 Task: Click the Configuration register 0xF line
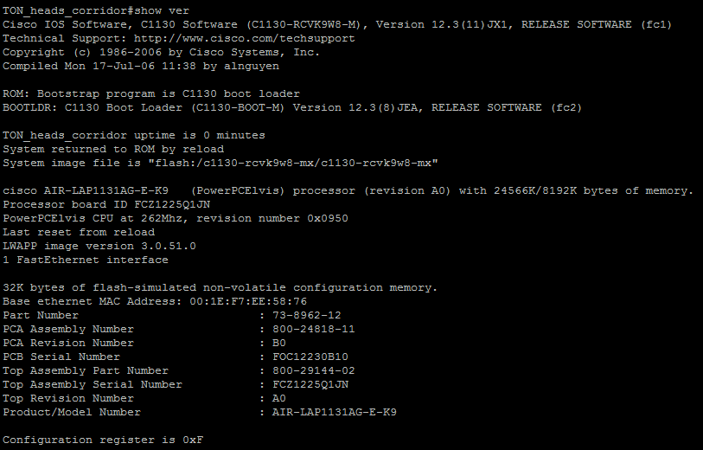(x=103, y=440)
